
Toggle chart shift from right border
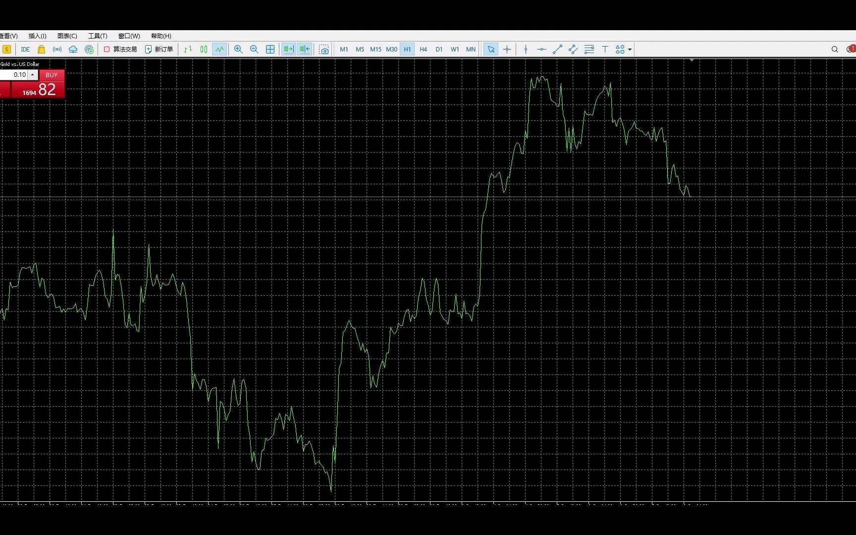(305, 49)
